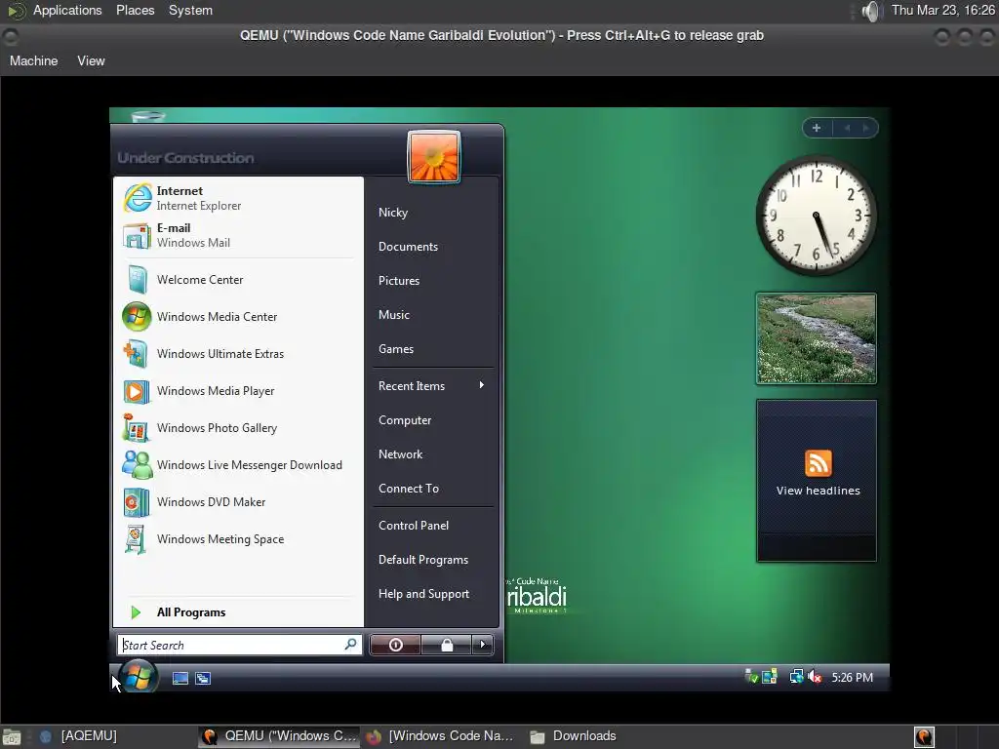999x749 pixels.
Task: Go to next sidebar gadget page arrow
Action: [865, 128]
